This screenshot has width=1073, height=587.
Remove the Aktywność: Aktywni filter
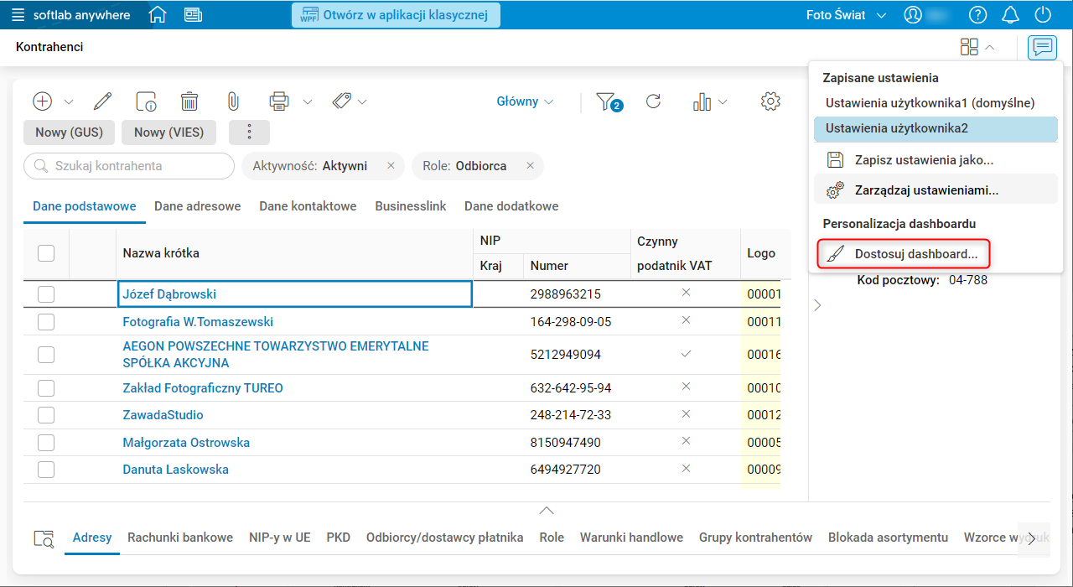(x=391, y=166)
